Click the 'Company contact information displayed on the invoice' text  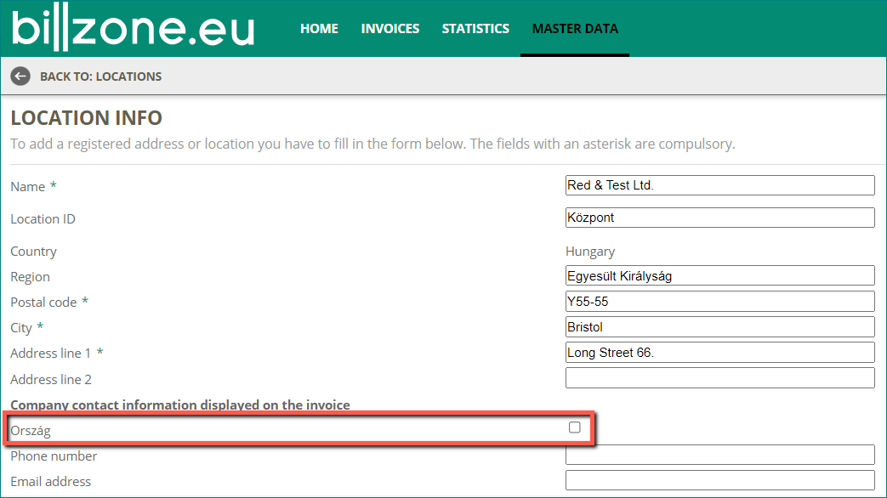coord(180,405)
